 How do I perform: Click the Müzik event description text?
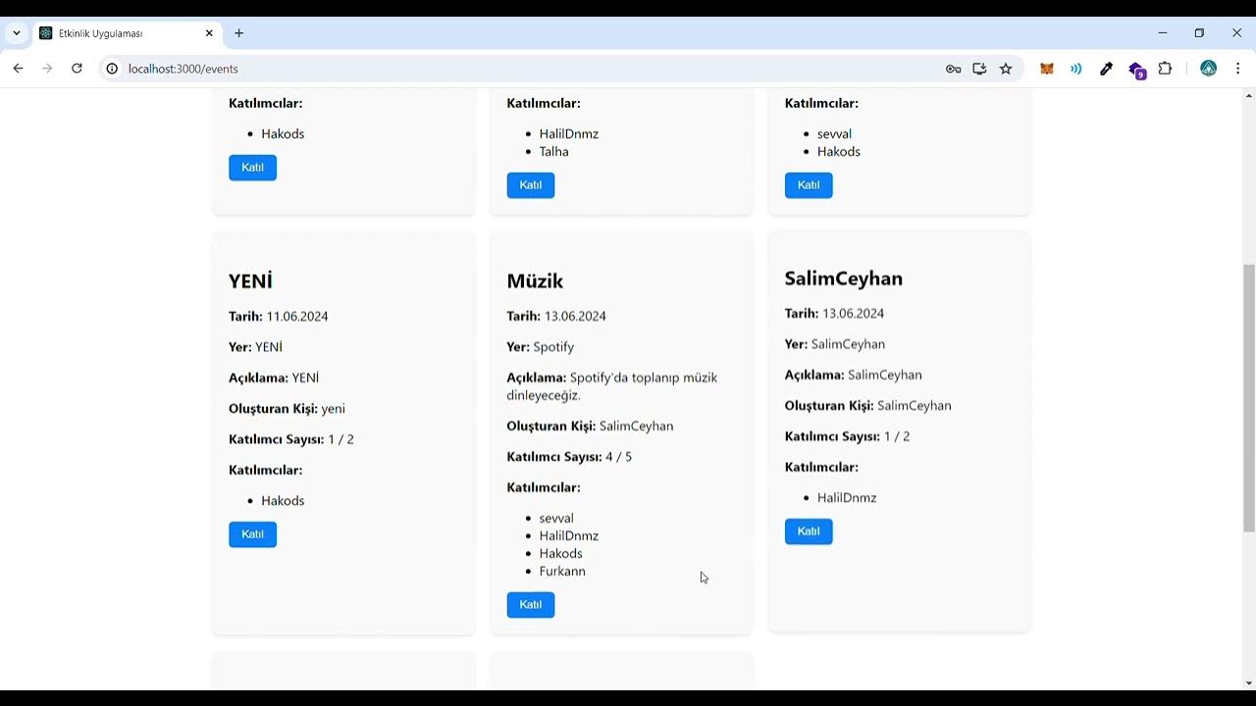[x=612, y=386]
